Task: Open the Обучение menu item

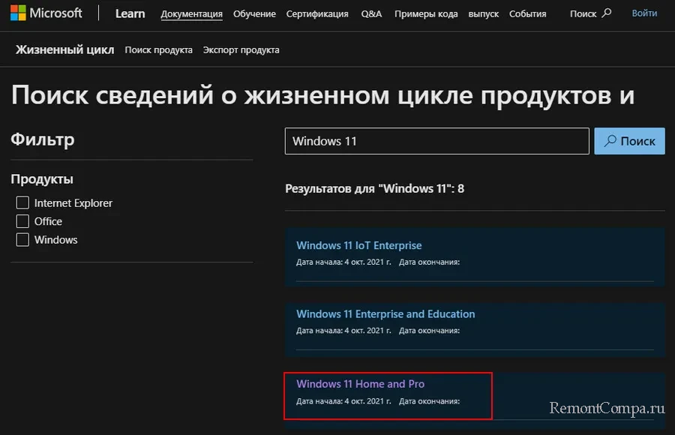Action: [254, 14]
